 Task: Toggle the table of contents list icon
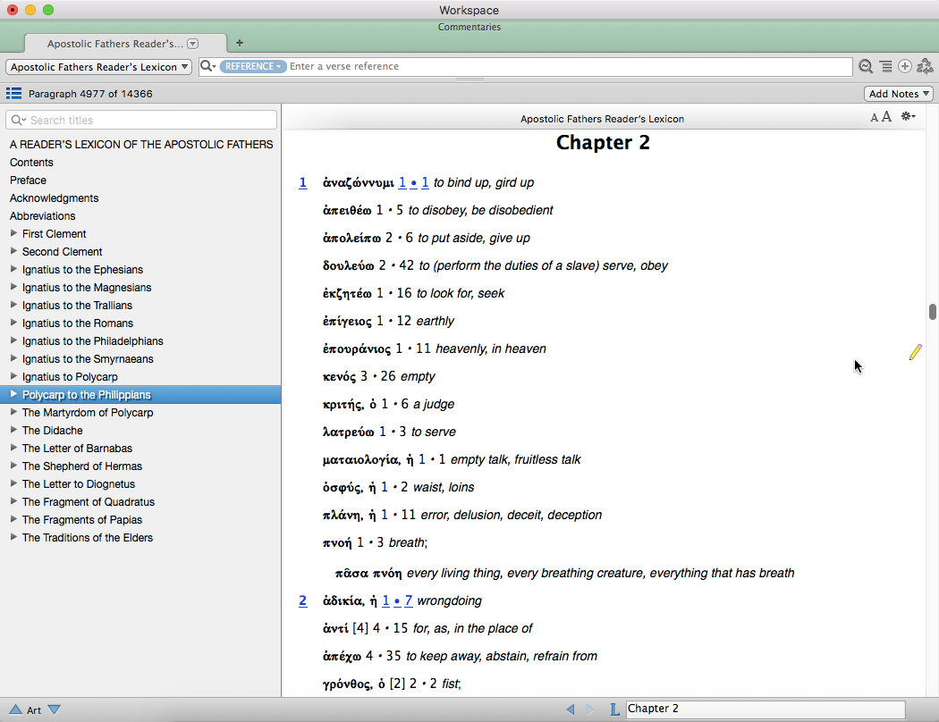coord(13,93)
